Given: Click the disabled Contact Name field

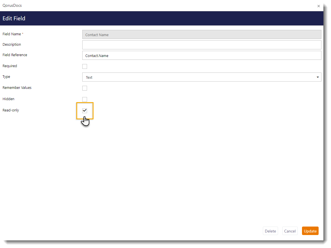Looking at the screenshot, I should 202,34.
